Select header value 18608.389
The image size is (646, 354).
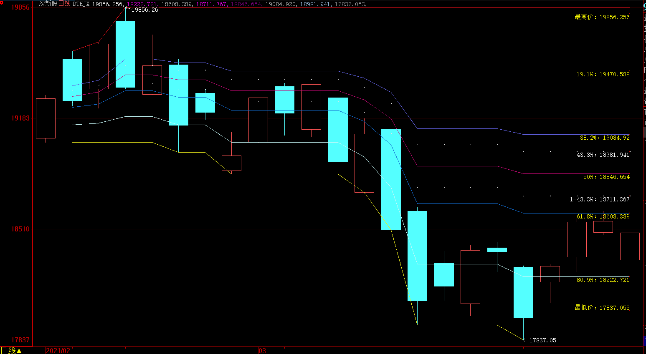pos(177,4)
